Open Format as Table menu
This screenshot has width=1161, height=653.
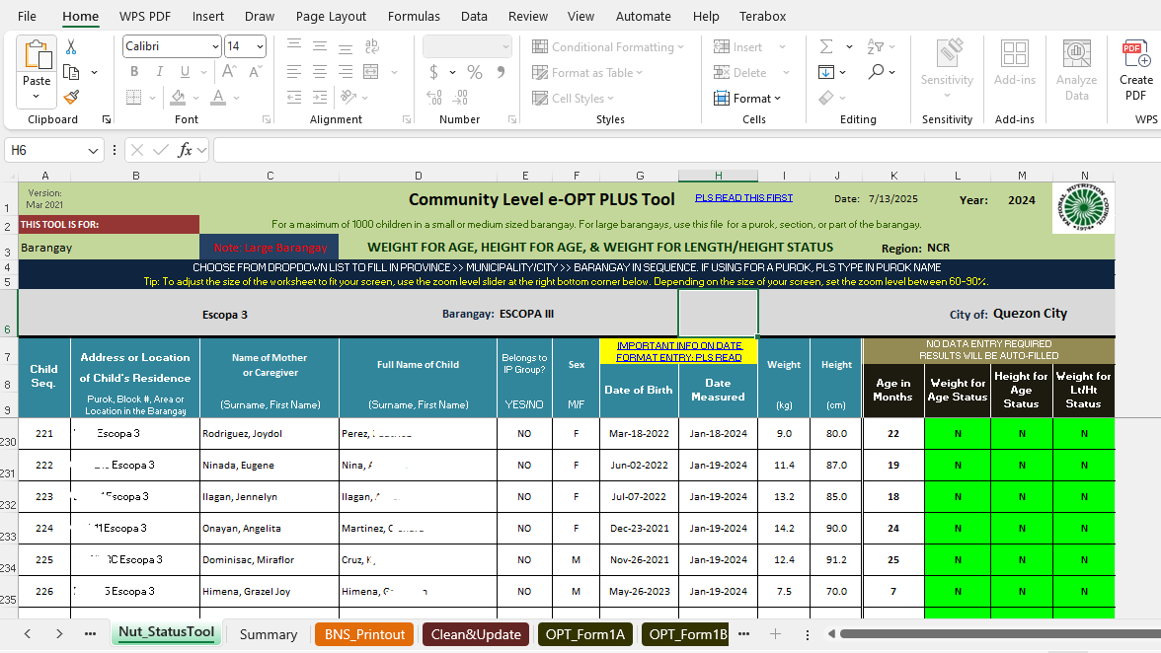(587, 72)
